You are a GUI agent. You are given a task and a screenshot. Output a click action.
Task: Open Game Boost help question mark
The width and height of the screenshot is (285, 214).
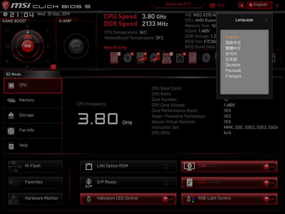click(53, 67)
